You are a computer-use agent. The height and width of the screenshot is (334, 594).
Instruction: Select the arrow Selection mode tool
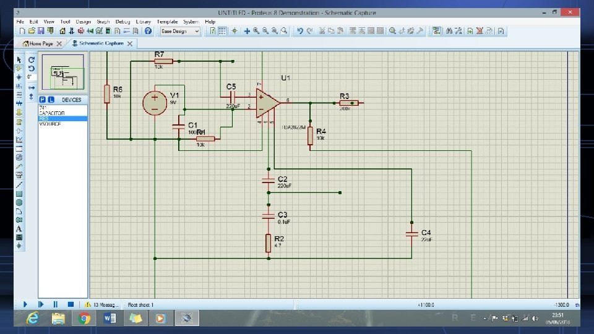tap(19, 59)
